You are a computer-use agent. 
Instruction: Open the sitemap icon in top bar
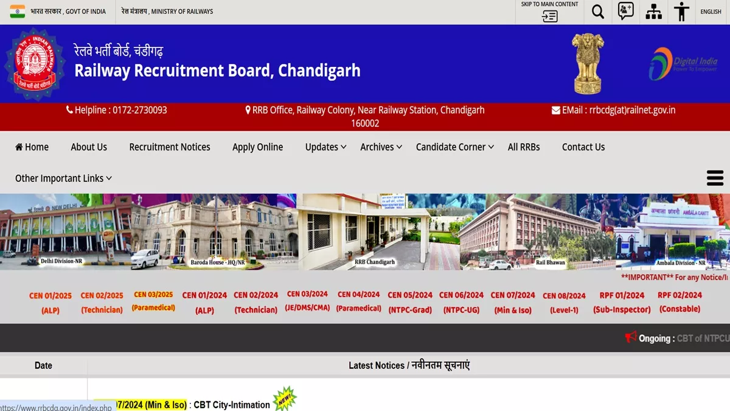(654, 12)
